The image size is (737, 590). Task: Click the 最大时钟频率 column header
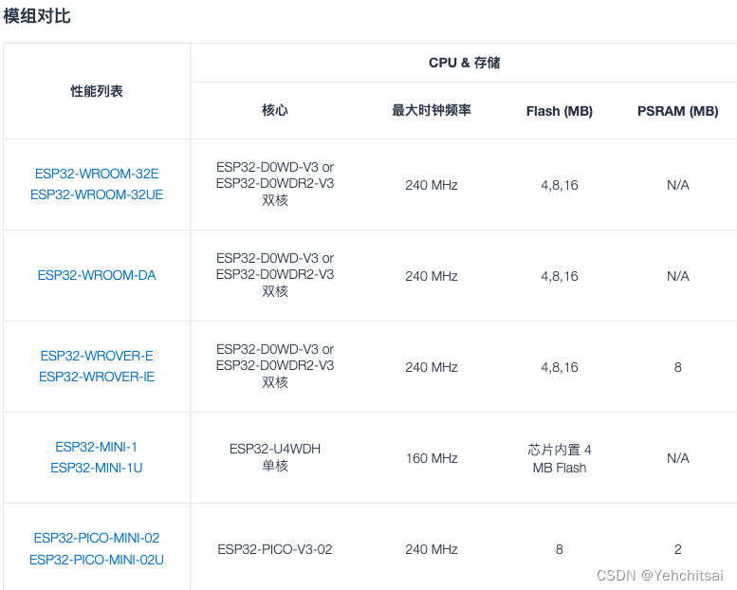(432, 110)
